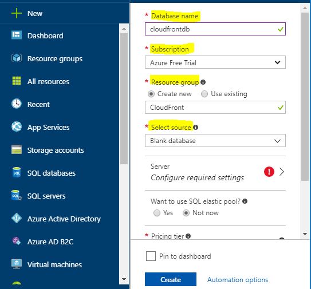Open the Dashboard icon in sidebar
The image size is (311, 289).
pos(17,35)
